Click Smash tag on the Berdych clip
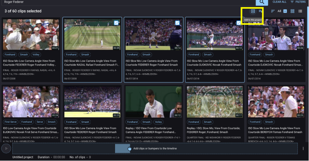 [x=269, y=122]
